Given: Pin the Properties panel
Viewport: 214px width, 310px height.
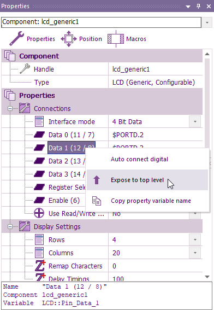Looking at the screenshot, I should coord(198,6).
